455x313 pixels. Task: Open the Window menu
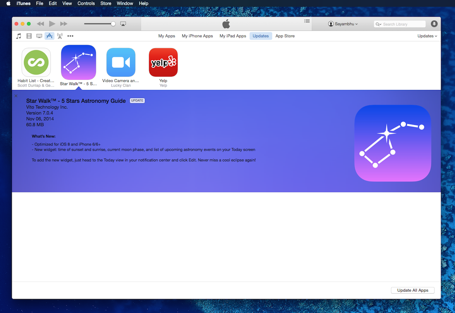[x=125, y=3]
